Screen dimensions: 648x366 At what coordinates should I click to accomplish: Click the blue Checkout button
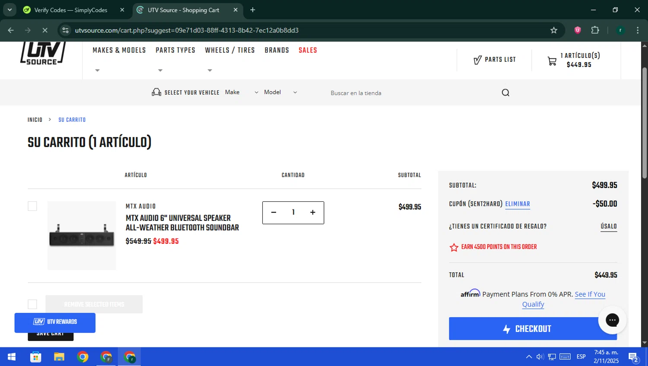click(533, 329)
